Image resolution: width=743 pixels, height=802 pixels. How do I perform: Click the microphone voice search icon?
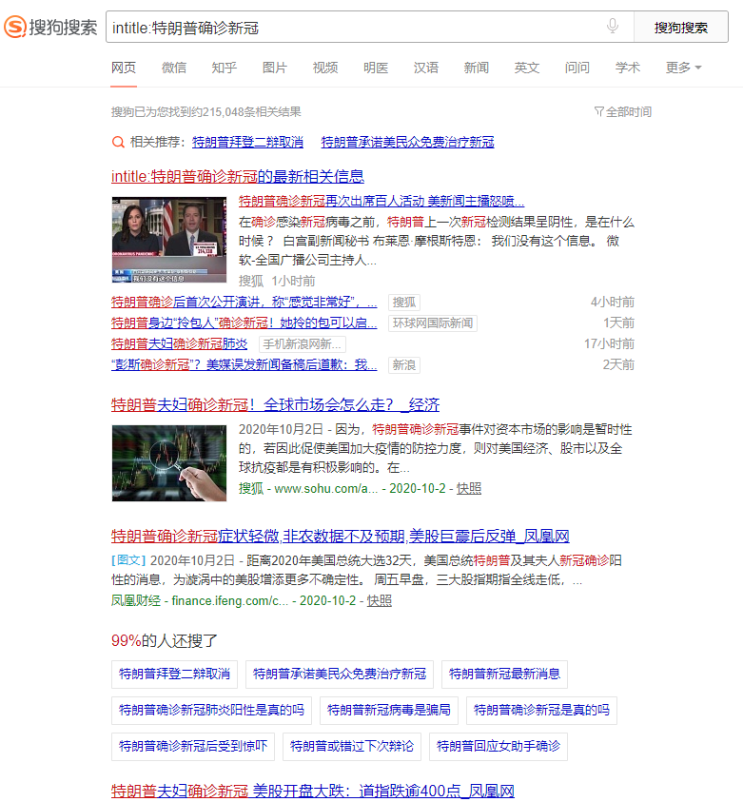point(612,26)
